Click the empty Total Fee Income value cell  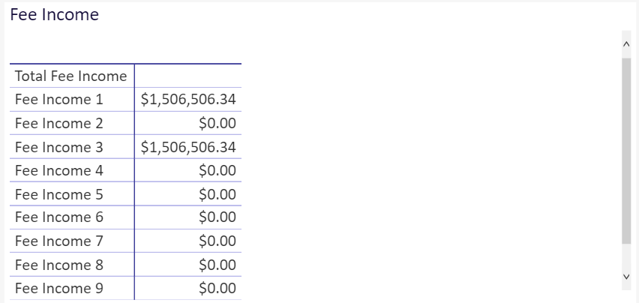coord(187,76)
